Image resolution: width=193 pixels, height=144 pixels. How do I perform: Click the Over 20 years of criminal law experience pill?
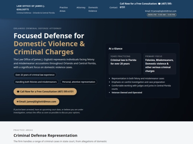pos(35,75)
